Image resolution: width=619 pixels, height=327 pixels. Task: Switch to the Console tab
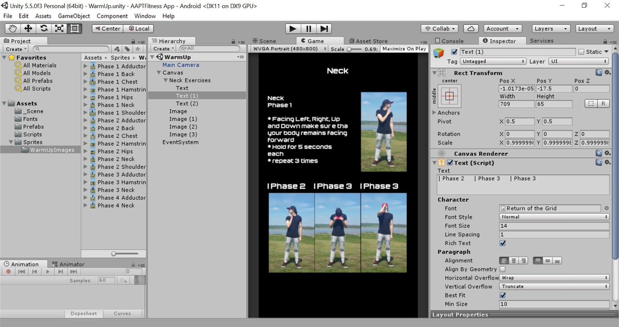pyautogui.click(x=450, y=41)
